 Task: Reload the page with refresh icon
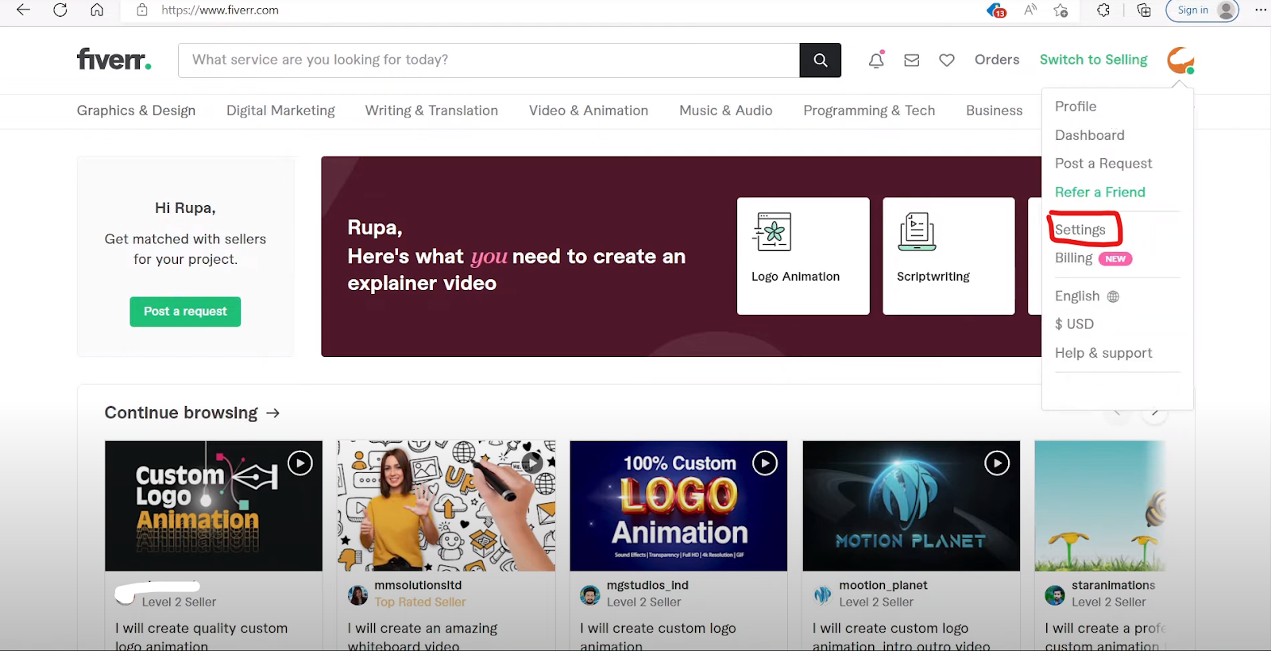tap(60, 10)
